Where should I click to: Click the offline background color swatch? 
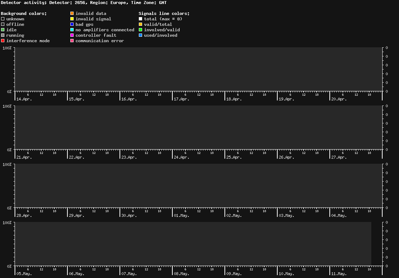(x=3, y=24)
